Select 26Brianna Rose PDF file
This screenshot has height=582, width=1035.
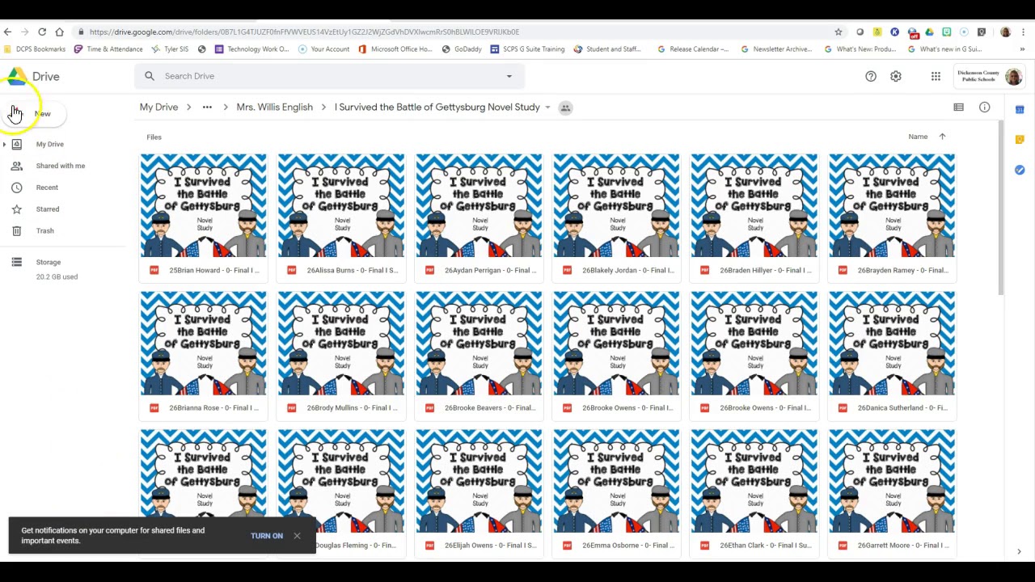click(203, 356)
